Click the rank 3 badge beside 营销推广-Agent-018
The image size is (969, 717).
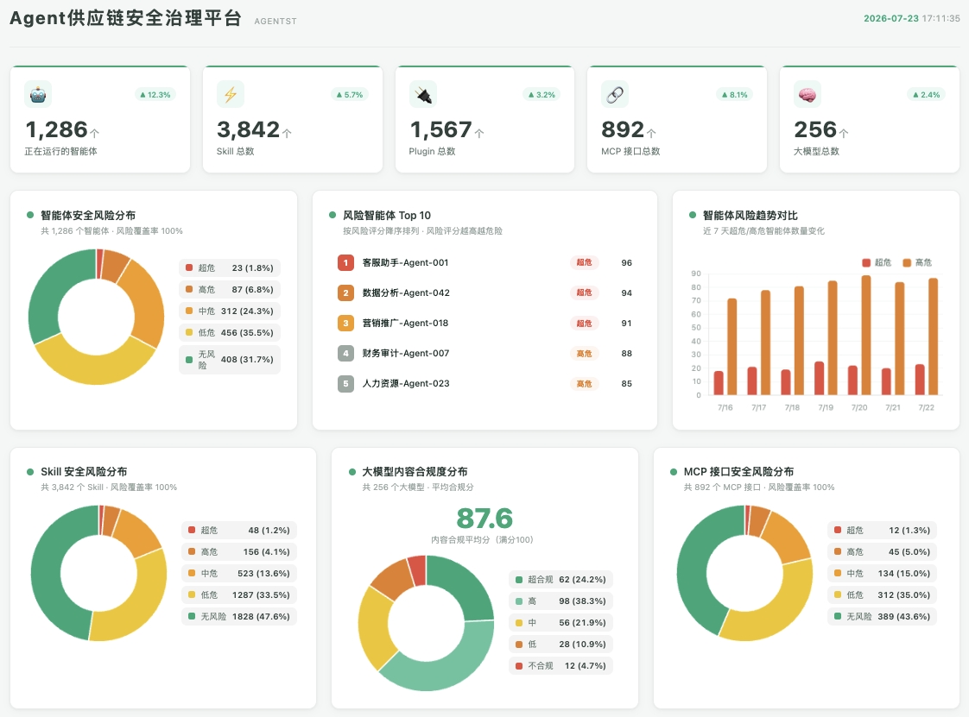click(345, 323)
